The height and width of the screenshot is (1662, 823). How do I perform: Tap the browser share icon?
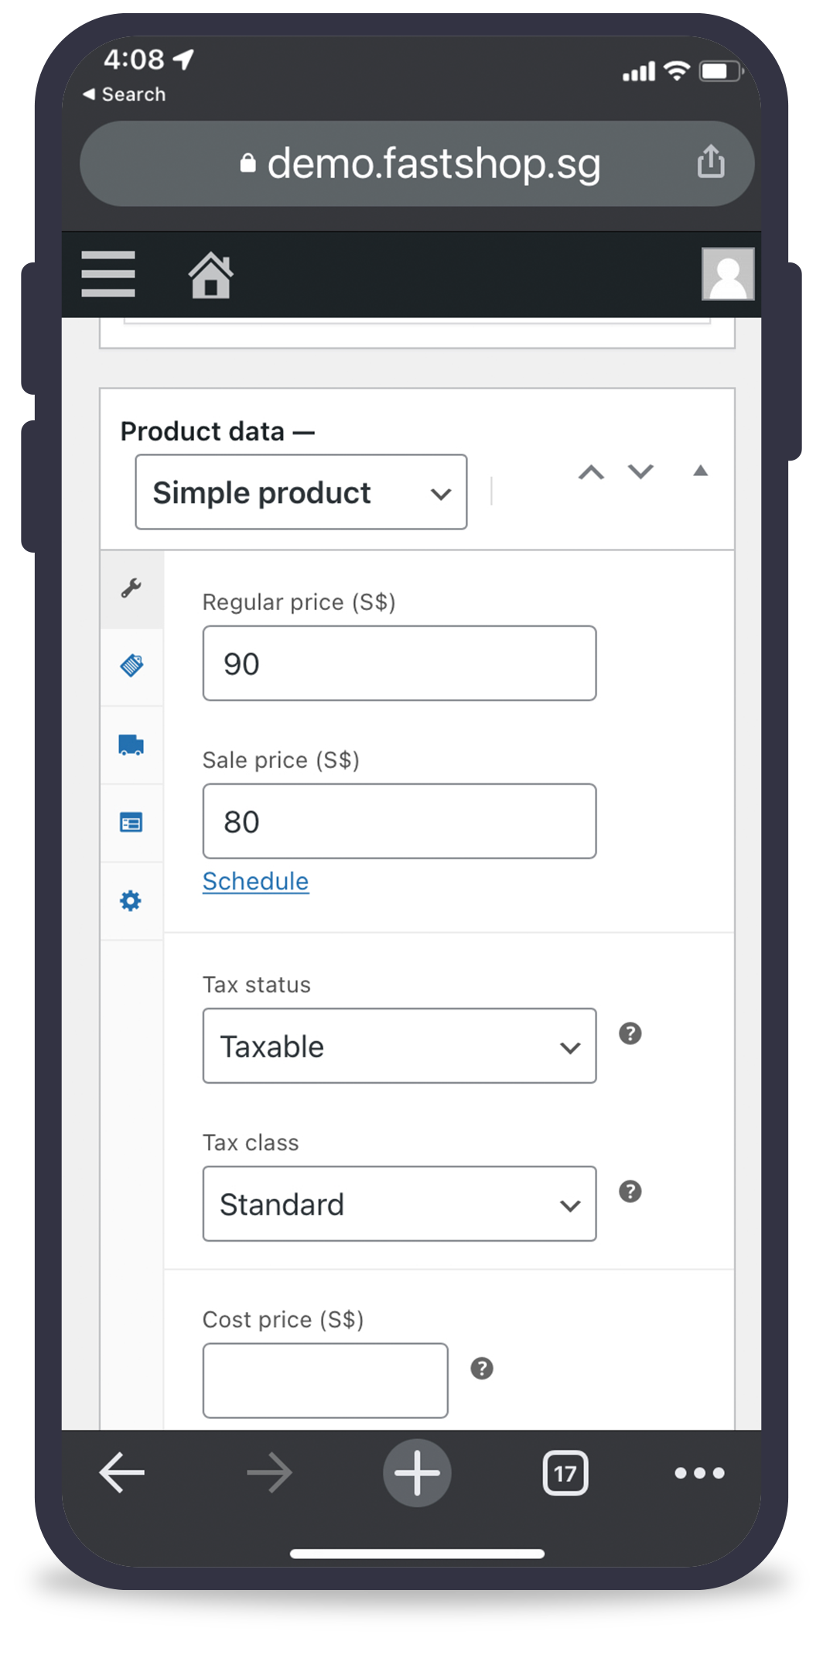tap(711, 163)
